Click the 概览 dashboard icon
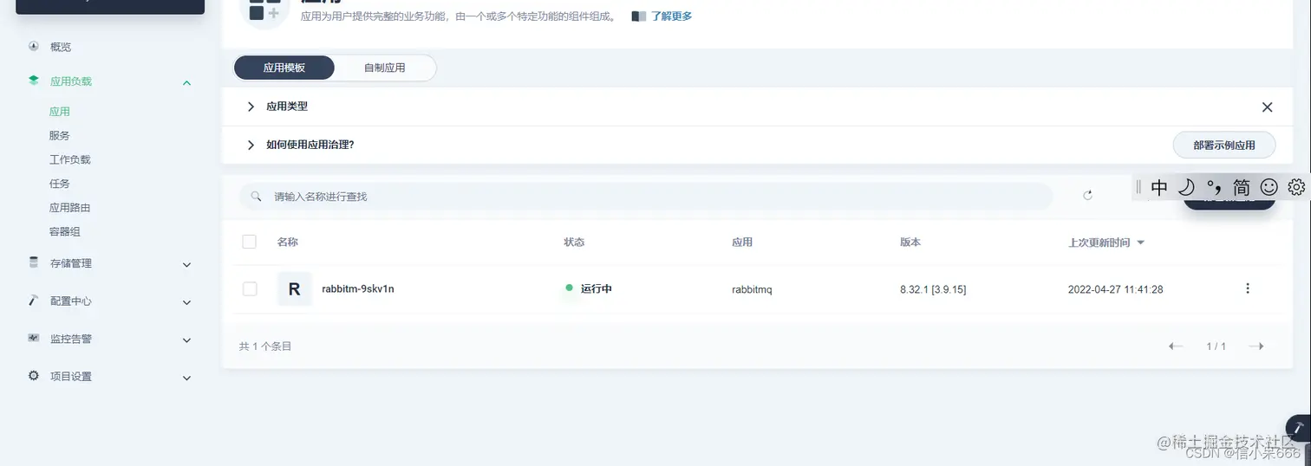Viewport: 1311px width, 466px height. point(34,46)
